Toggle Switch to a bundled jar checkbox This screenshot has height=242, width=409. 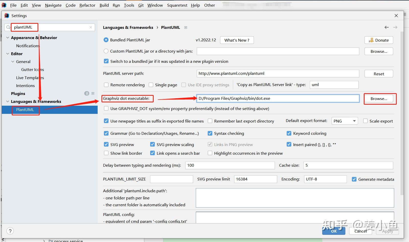[106, 61]
